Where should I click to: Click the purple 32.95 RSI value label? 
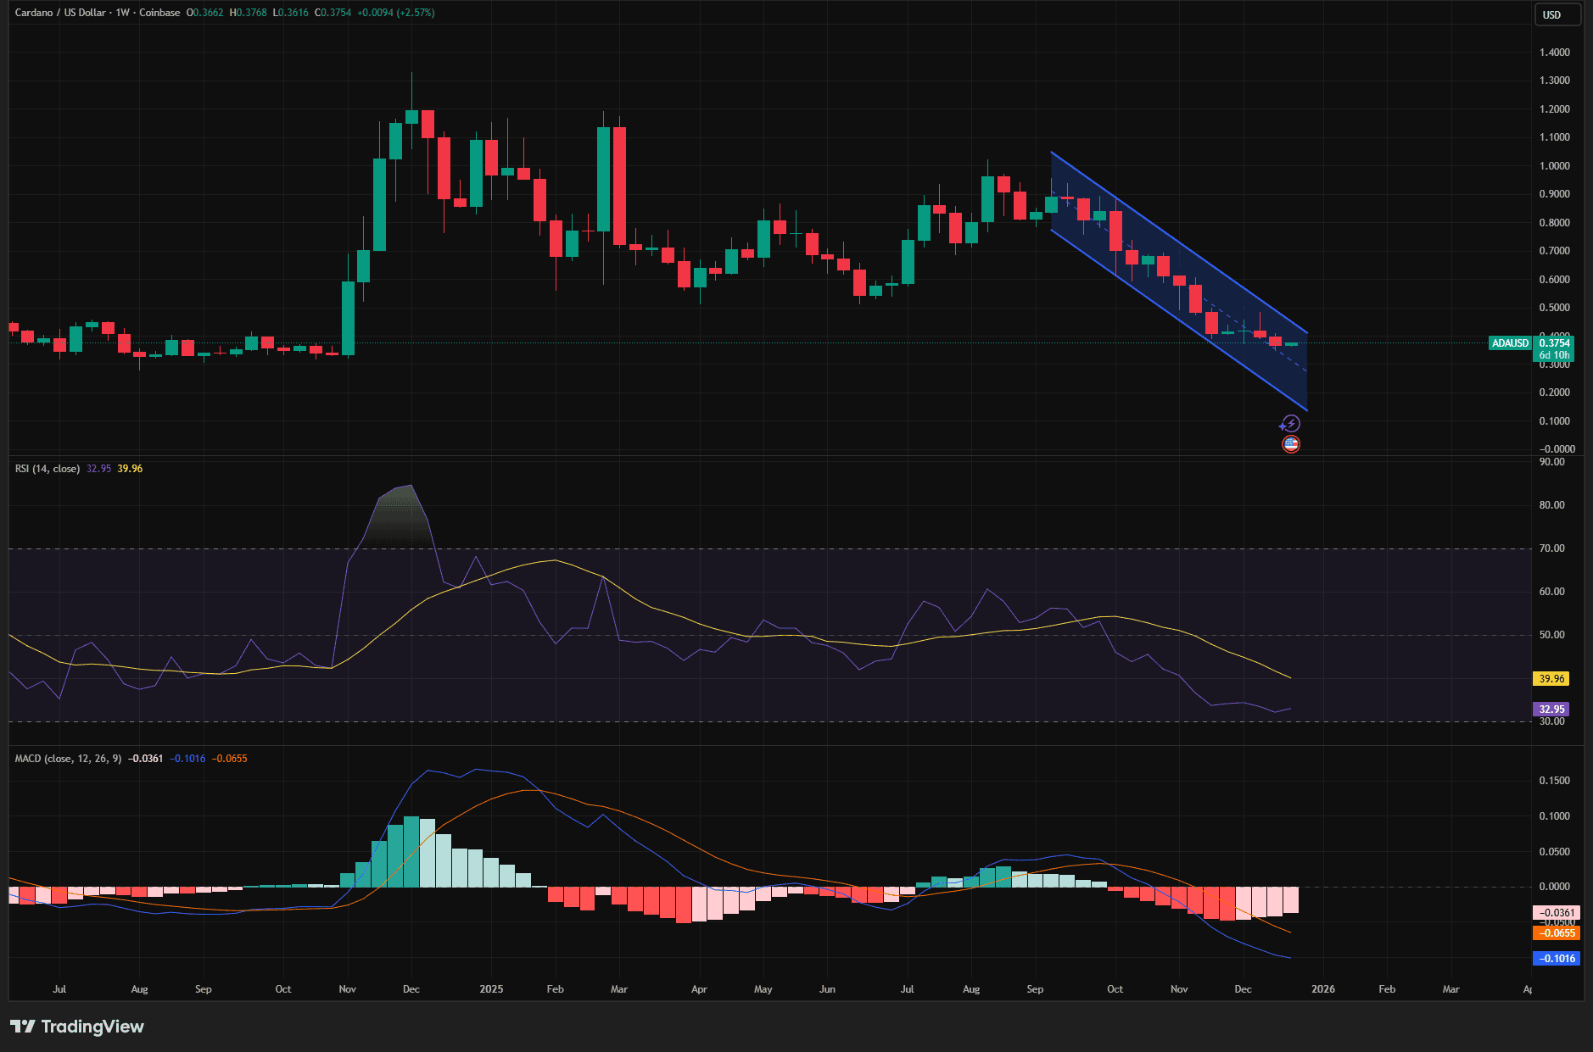[1551, 710]
